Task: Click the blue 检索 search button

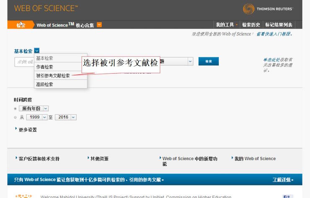Action: click(209, 61)
